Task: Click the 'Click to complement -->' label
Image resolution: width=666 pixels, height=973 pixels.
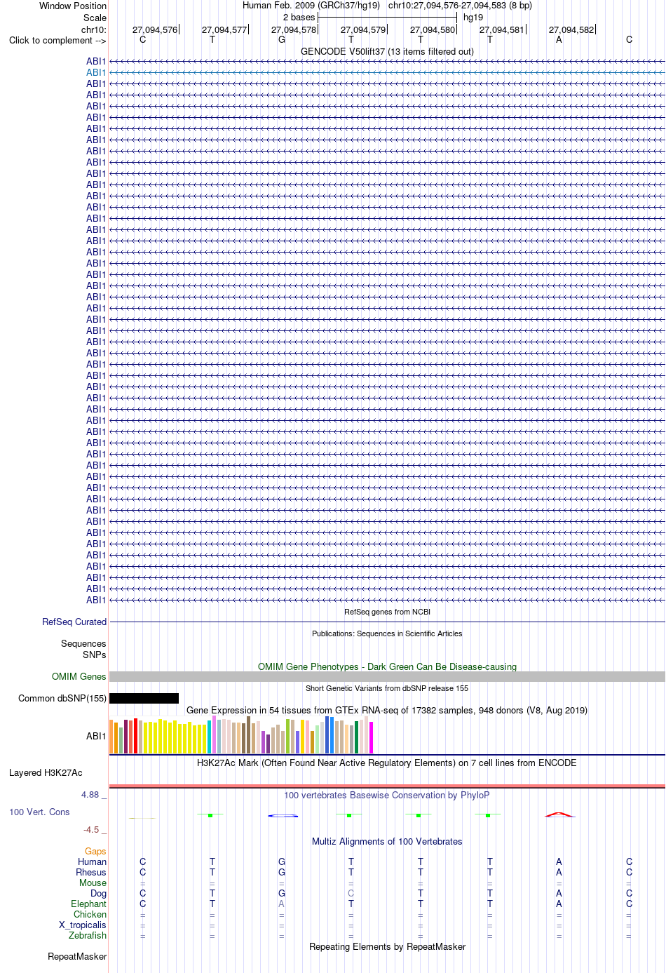Action: point(57,40)
